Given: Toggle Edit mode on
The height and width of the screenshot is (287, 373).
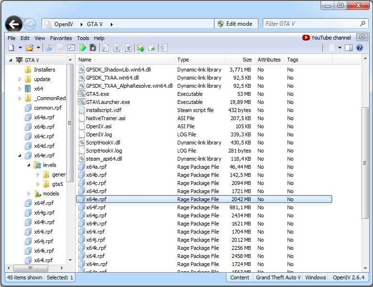Looking at the screenshot, I should [x=234, y=24].
